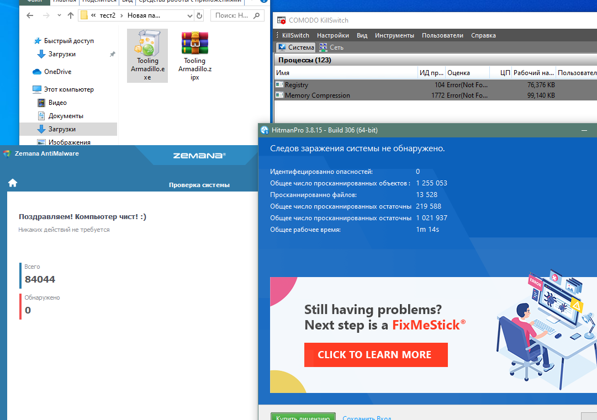This screenshot has height=420, width=597.
Task: Go forward in File Explorer
Action: (x=46, y=15)
